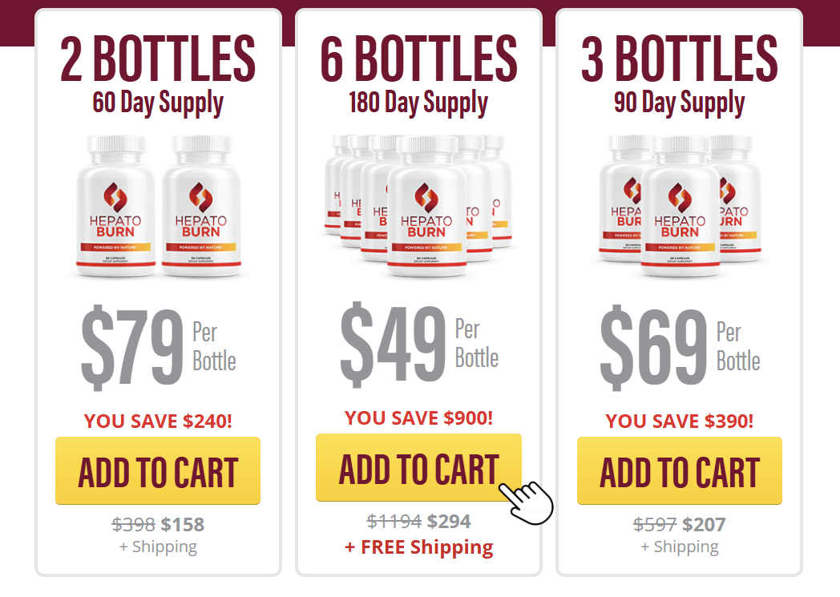
Task: Click the $69 per bottle price
Action: click(x=679, y=347)
